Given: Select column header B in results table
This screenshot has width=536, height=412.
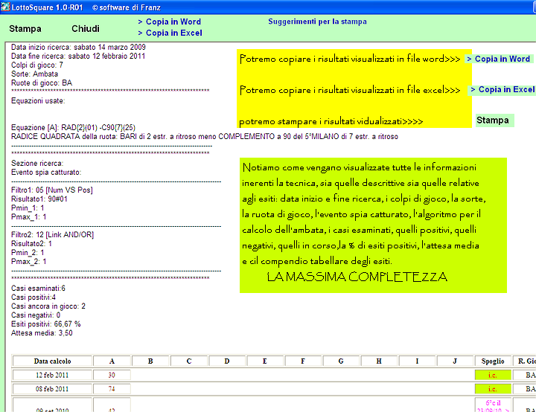Looking at the screenshot, I should pos(150,361).
